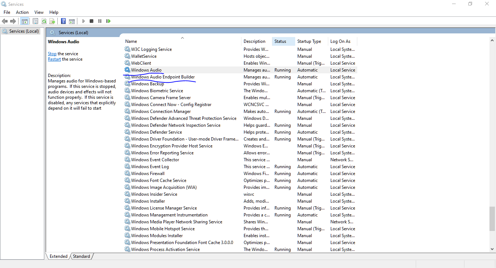Select Windows Media Player Network Sharing Service
This screenshot has height=268, width=496.
coord(240,222)
